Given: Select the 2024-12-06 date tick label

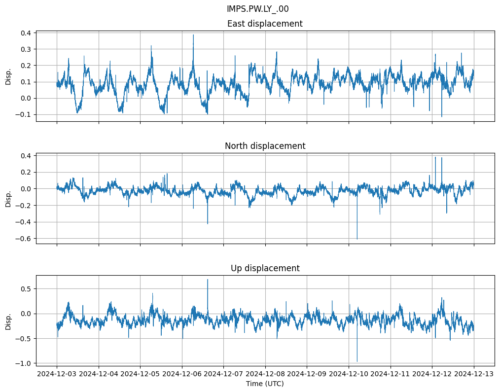Looking at the screenshot, I should point(182,374).
